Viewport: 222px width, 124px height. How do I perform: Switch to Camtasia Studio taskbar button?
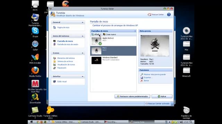tap(90, 122)
